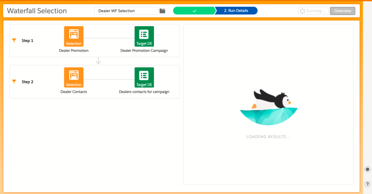
Task: Click the funnel filter icon for Step 1
Action: (14, 41)
